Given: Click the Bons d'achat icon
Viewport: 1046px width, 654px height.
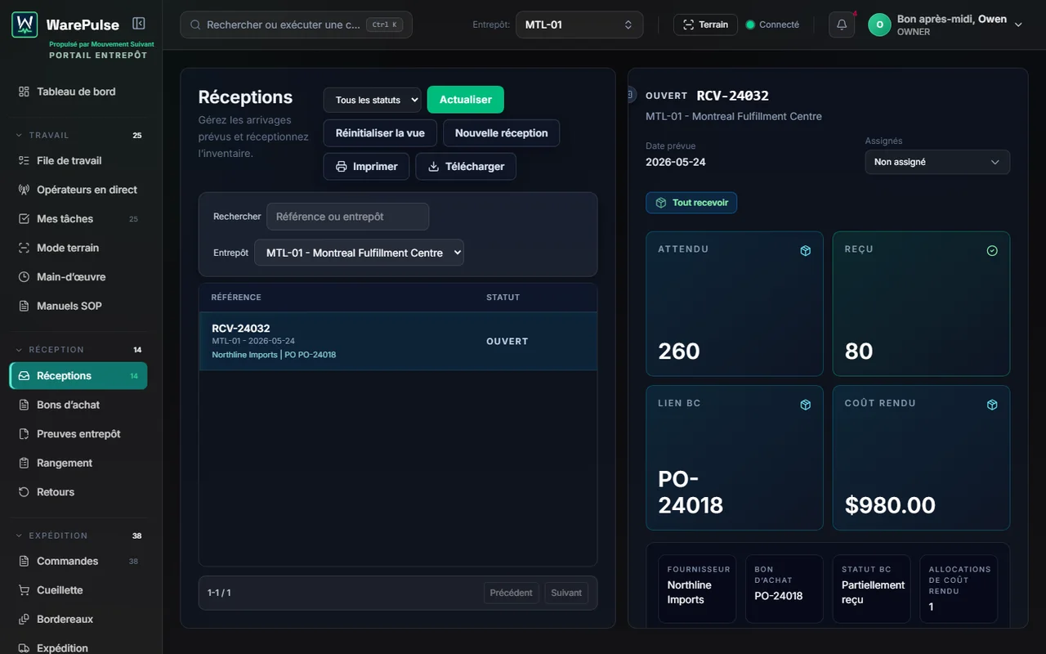Looking at the screenshot, I should tap(24, 405).
